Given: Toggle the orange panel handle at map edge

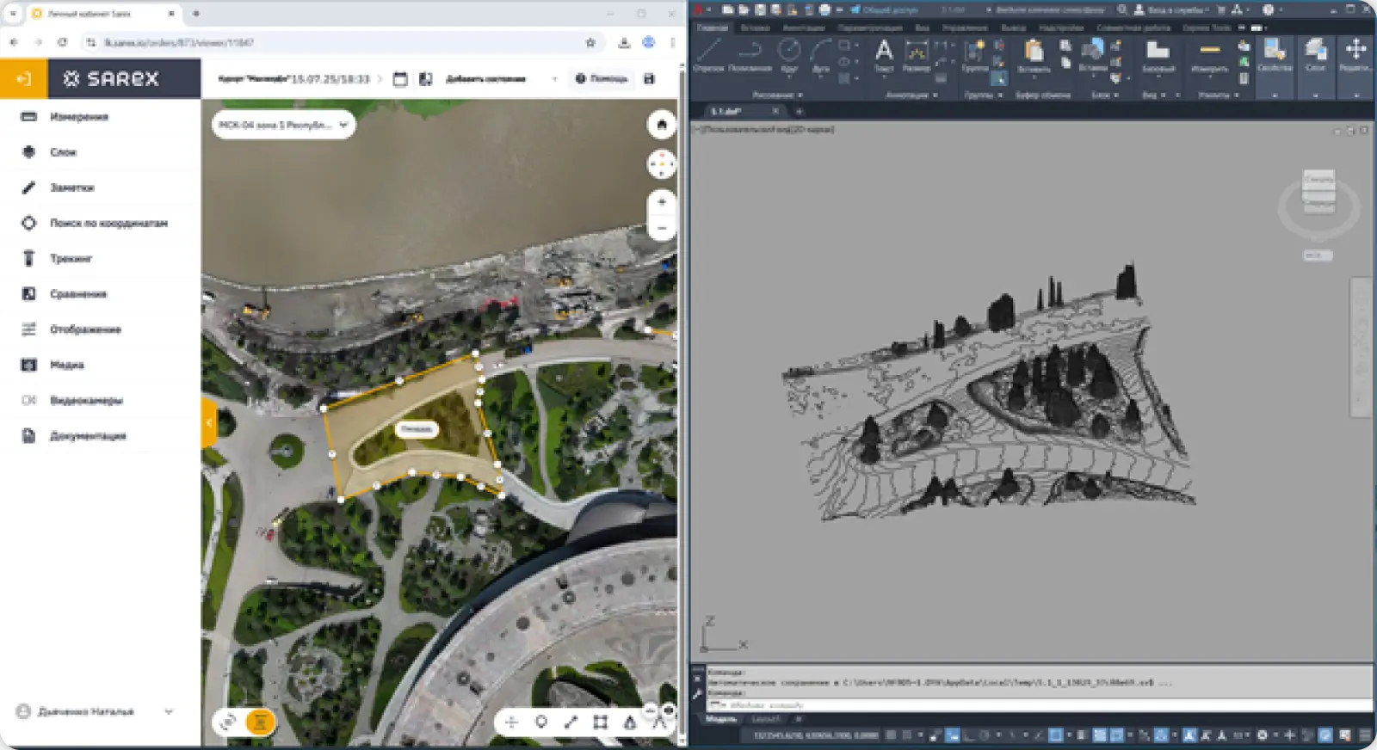Looking at the screenshot, I should click(208, 422).
